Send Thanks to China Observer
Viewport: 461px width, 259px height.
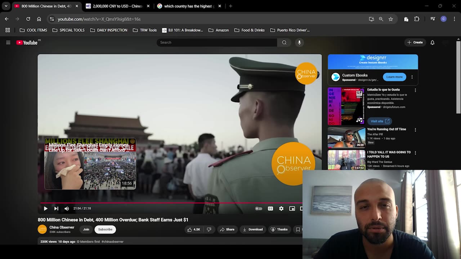pyautogui.click(x=279, y=230)
